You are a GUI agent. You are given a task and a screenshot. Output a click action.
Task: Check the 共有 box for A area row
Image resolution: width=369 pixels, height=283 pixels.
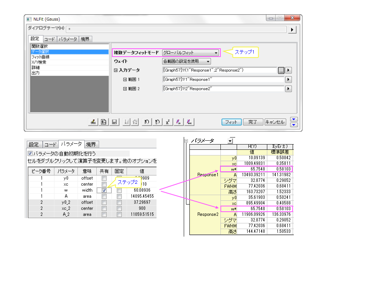tap(104, 196)
